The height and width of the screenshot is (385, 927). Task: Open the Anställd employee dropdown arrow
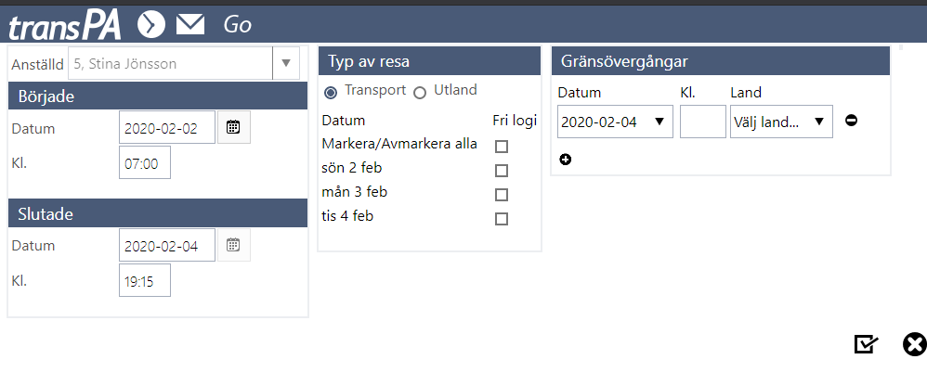(x=286, y=63)
